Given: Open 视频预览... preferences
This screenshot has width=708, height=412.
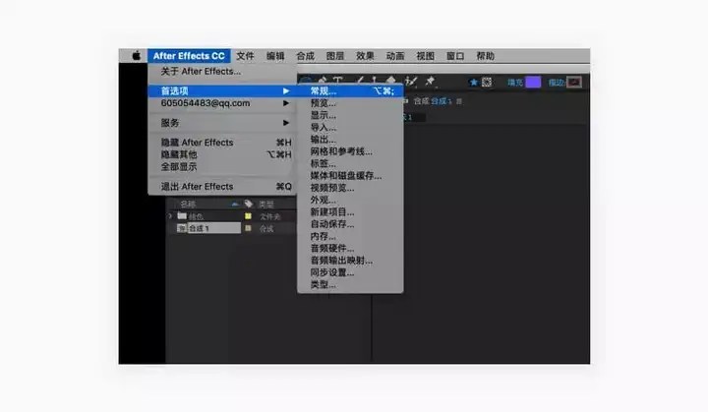Looking at the screenshot, I should (x=350, y=188).
